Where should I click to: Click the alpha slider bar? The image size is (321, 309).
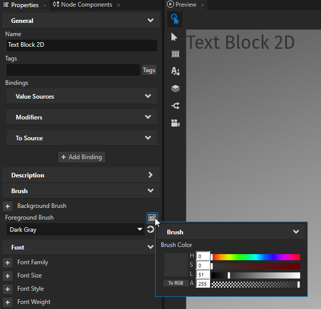(x=256, y=285)
